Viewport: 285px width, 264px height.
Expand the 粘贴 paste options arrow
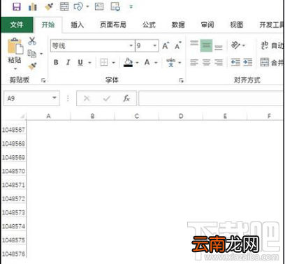pos(15,68)
